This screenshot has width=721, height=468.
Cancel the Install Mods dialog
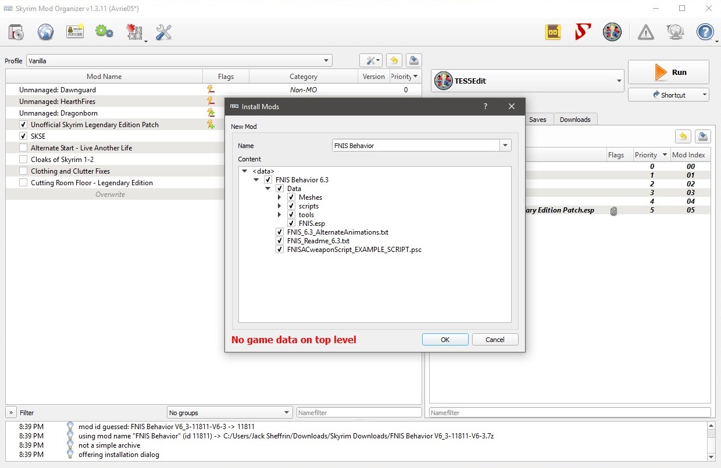495,340
